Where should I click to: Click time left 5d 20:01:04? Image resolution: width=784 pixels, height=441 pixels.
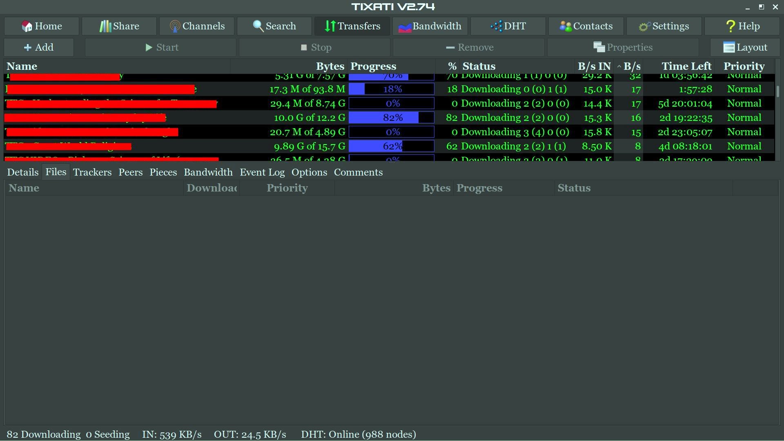[685, 103]
